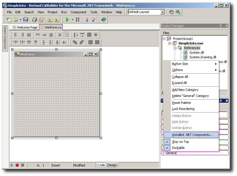Screen dimensions: 237x176
Task: Click the Align Left Edges icon
Action: point(16,35)
